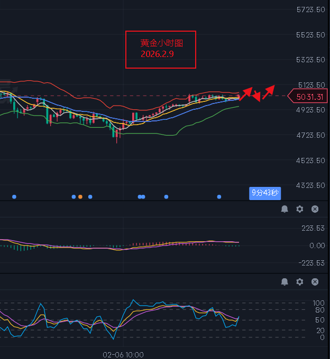Select the blue dot left of the orange marker
Image resolution: width=330 pixels, height=359 pixels.
[74, 196]
